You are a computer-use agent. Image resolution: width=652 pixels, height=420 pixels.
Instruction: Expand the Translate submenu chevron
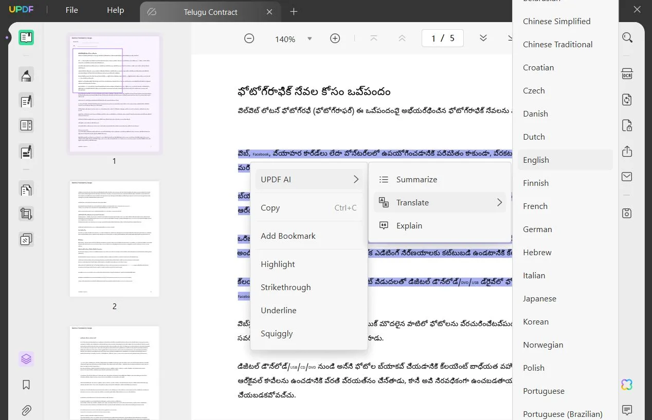coord(499,202)
